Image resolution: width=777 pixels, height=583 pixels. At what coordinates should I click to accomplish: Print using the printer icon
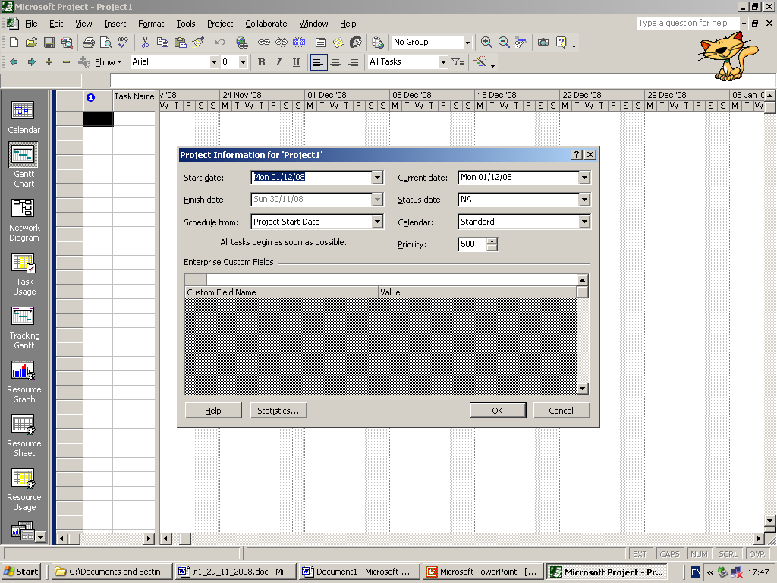[89, 43]
